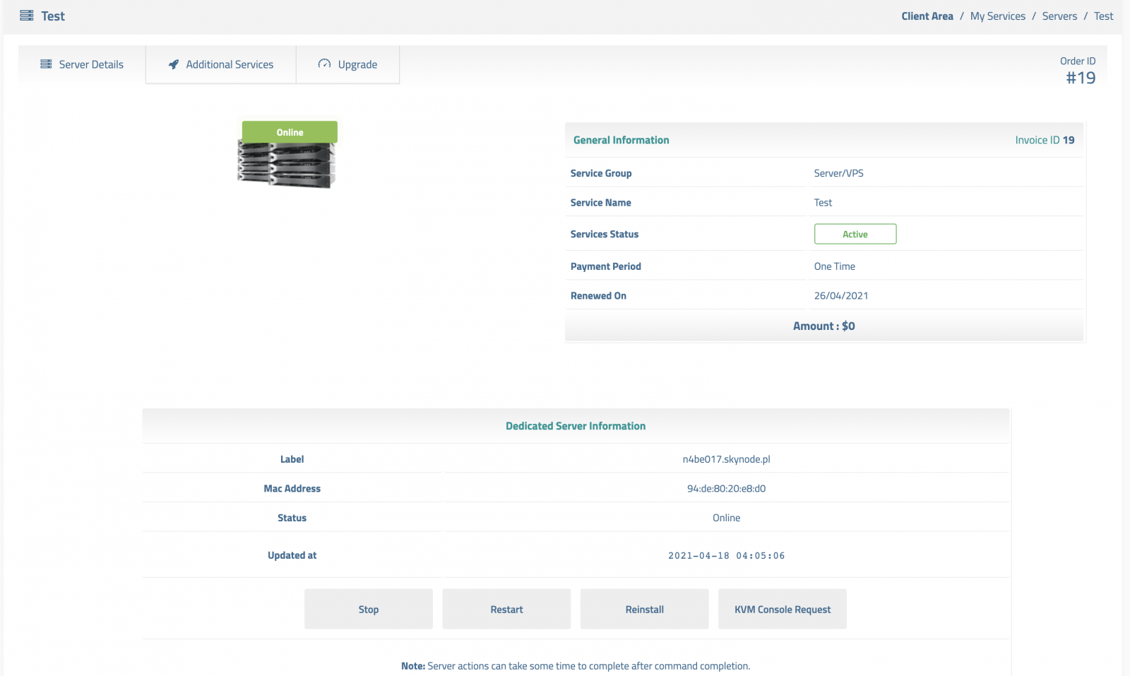
Task: Open My Services breadcrumb link
Action: coord(998,16)
